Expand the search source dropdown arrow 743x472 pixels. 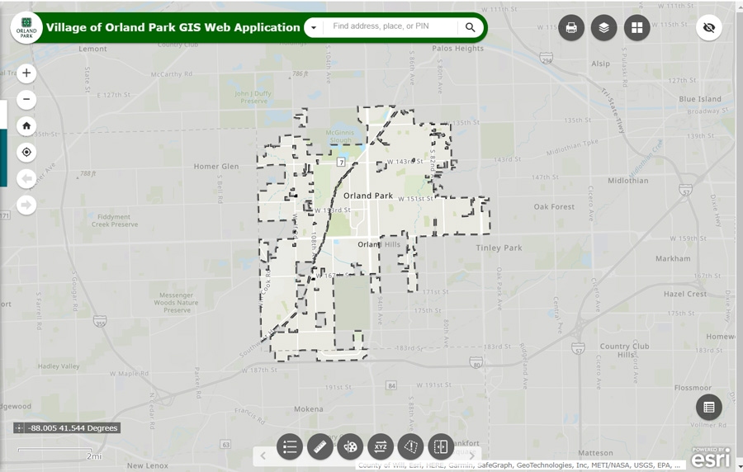(313, 27)
